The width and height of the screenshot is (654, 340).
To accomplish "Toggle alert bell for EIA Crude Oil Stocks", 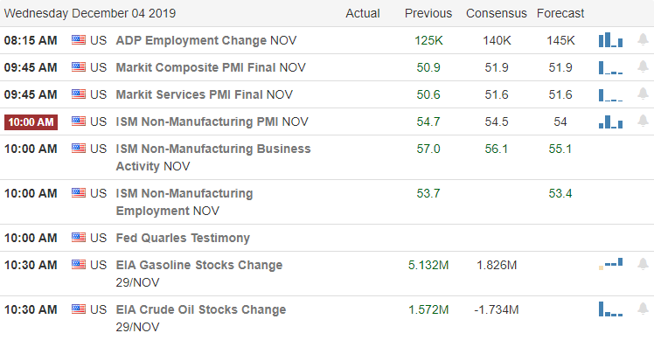I will (x=644, y=309).
